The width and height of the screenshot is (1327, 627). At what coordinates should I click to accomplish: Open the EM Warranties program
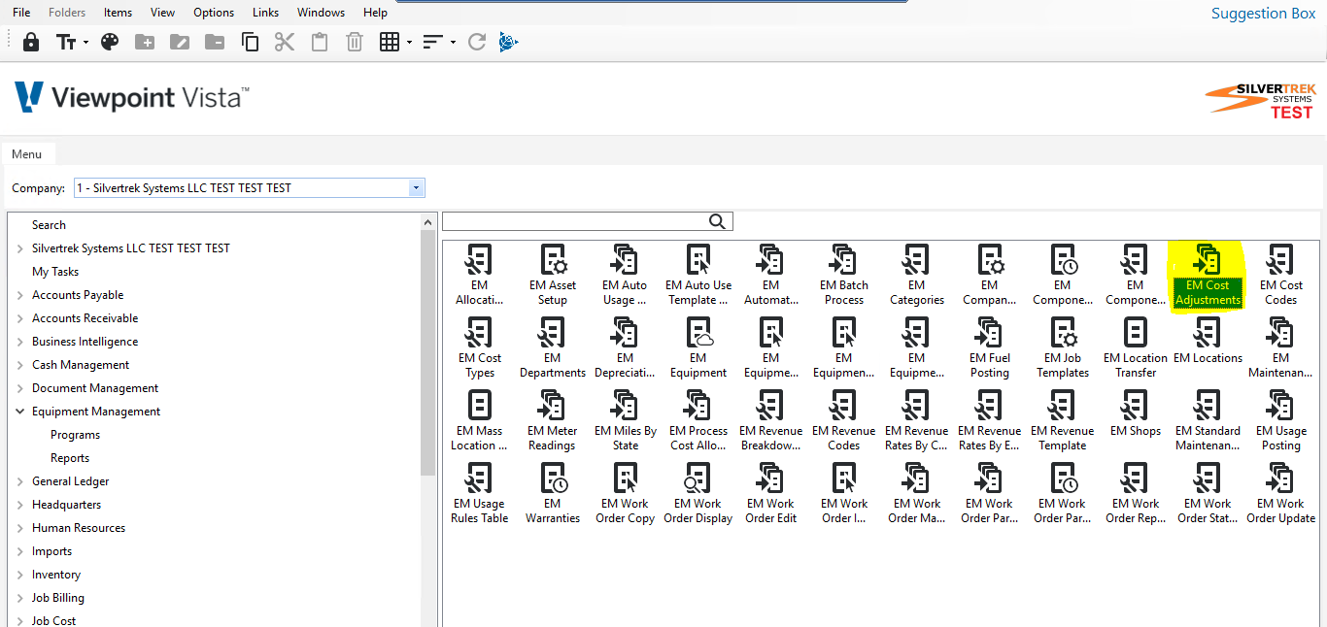(x=553, y=494)
